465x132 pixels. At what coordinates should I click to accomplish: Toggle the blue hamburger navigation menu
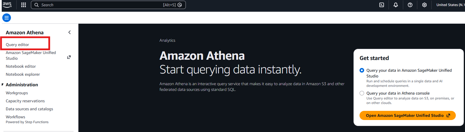click(x=7, y=18)
